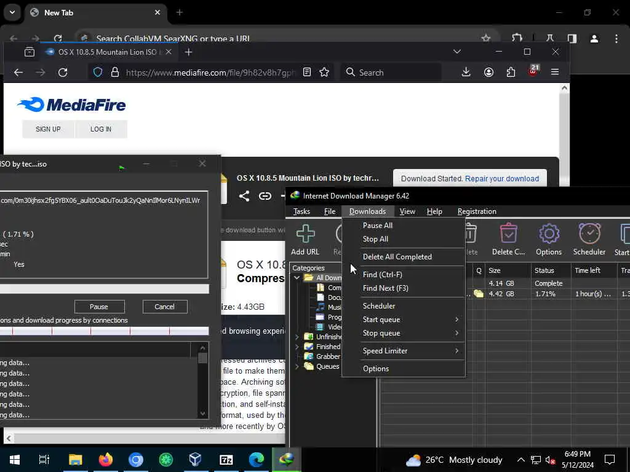Open the Speed Limiter submenu
This screenshot has height=472, width=630.
(x=404, y=351)
